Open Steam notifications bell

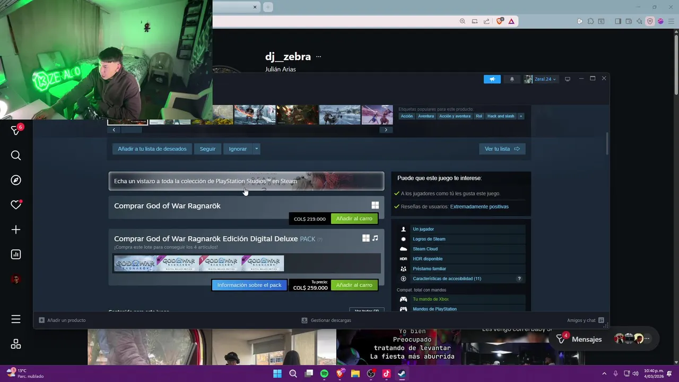click(512, 79)
